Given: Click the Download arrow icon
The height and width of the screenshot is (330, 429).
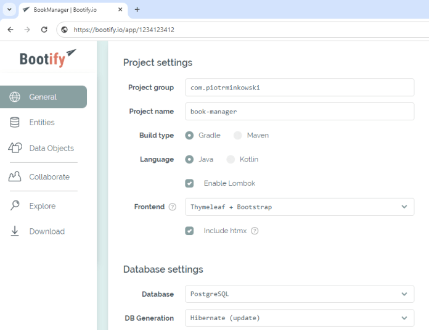Looking at the screenshot, I should click(x=15, y=231).
